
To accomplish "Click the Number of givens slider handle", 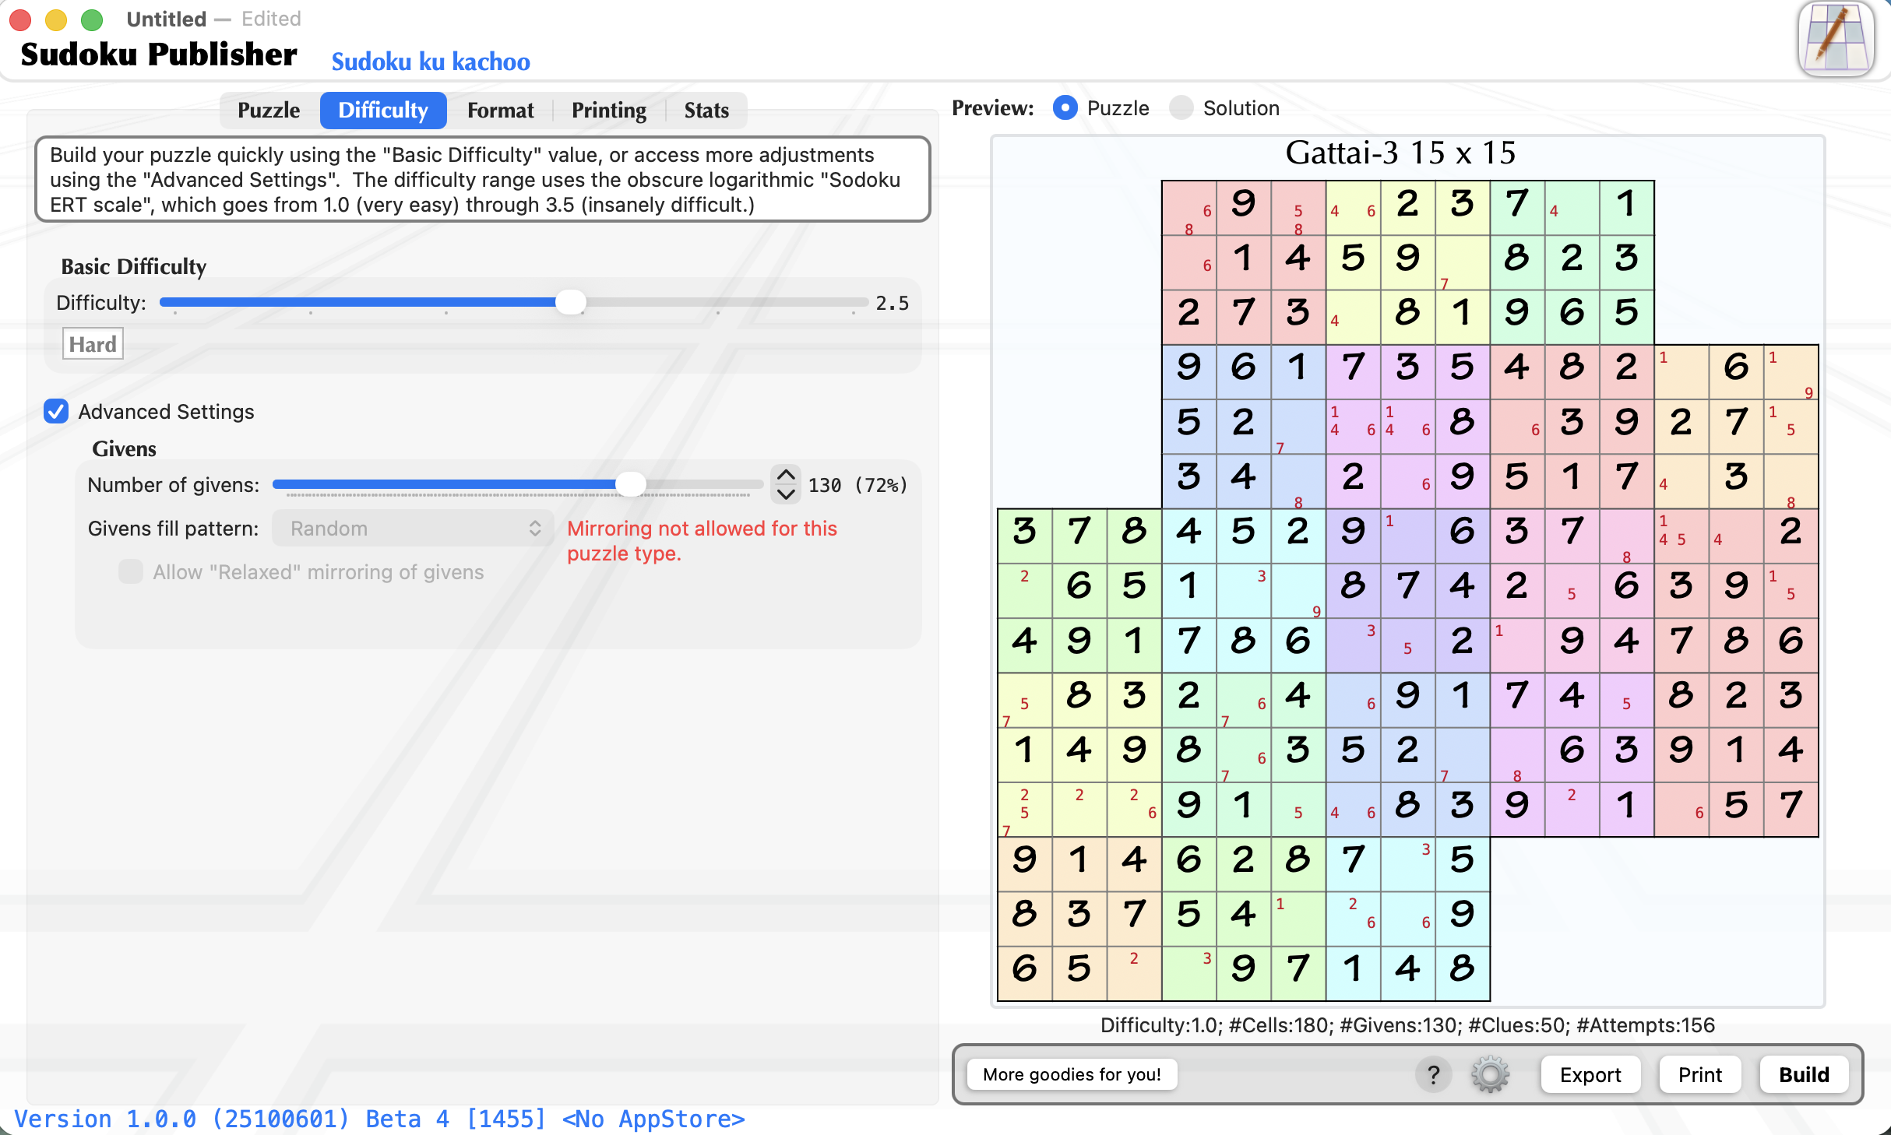I will [630, 484].
